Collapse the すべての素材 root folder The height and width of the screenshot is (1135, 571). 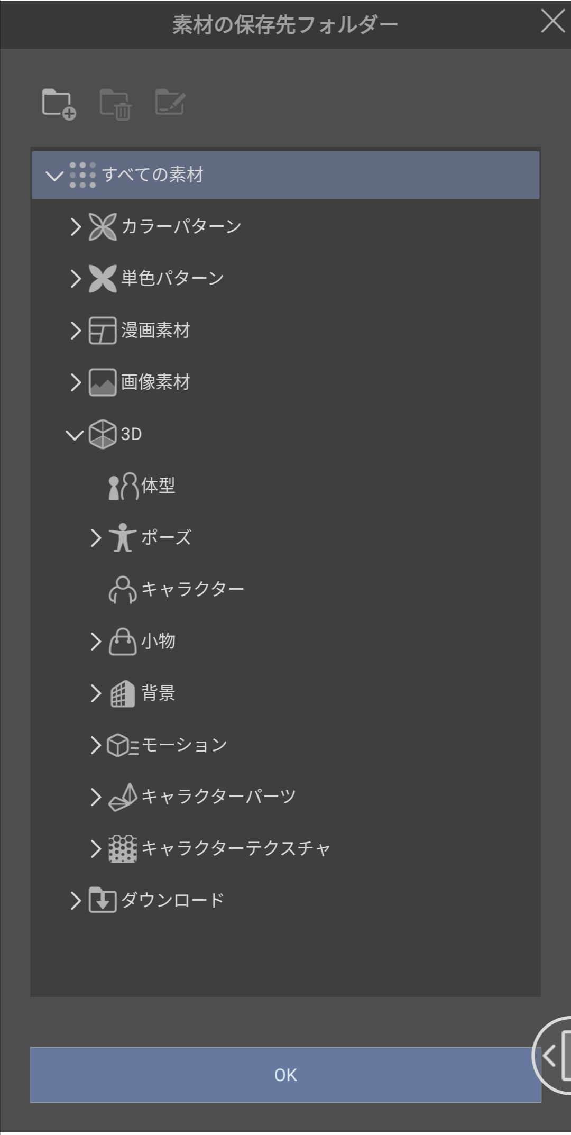pyautogui.click(x=54, y=175)
